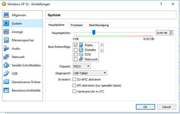This screenshot has width=180, height=114.
Task: Open the Audio speaker icon
Action: [6, 48]
